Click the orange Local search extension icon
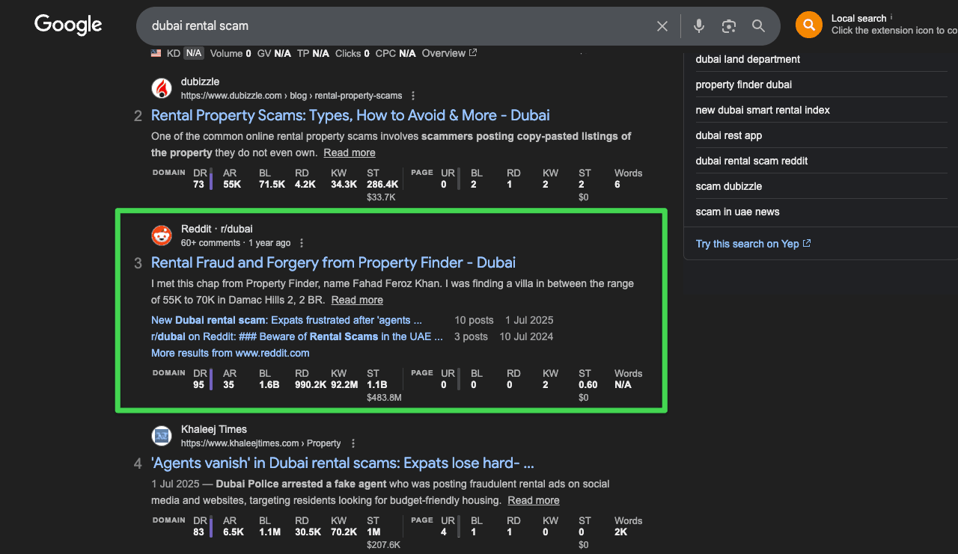The height and width of the screenshot is (554, 958). click(x=808, y=25)
